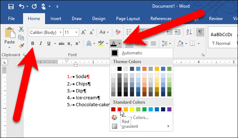Open the More Colors dialog
This screenshot has width=238, height=138.
pos(141,118)
